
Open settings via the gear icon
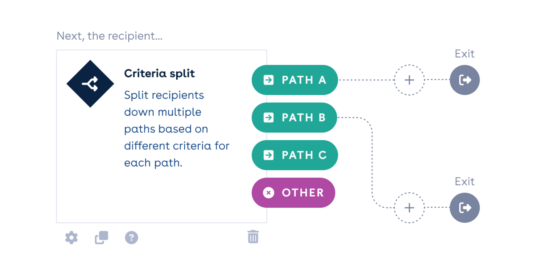(x=71, y=237)
